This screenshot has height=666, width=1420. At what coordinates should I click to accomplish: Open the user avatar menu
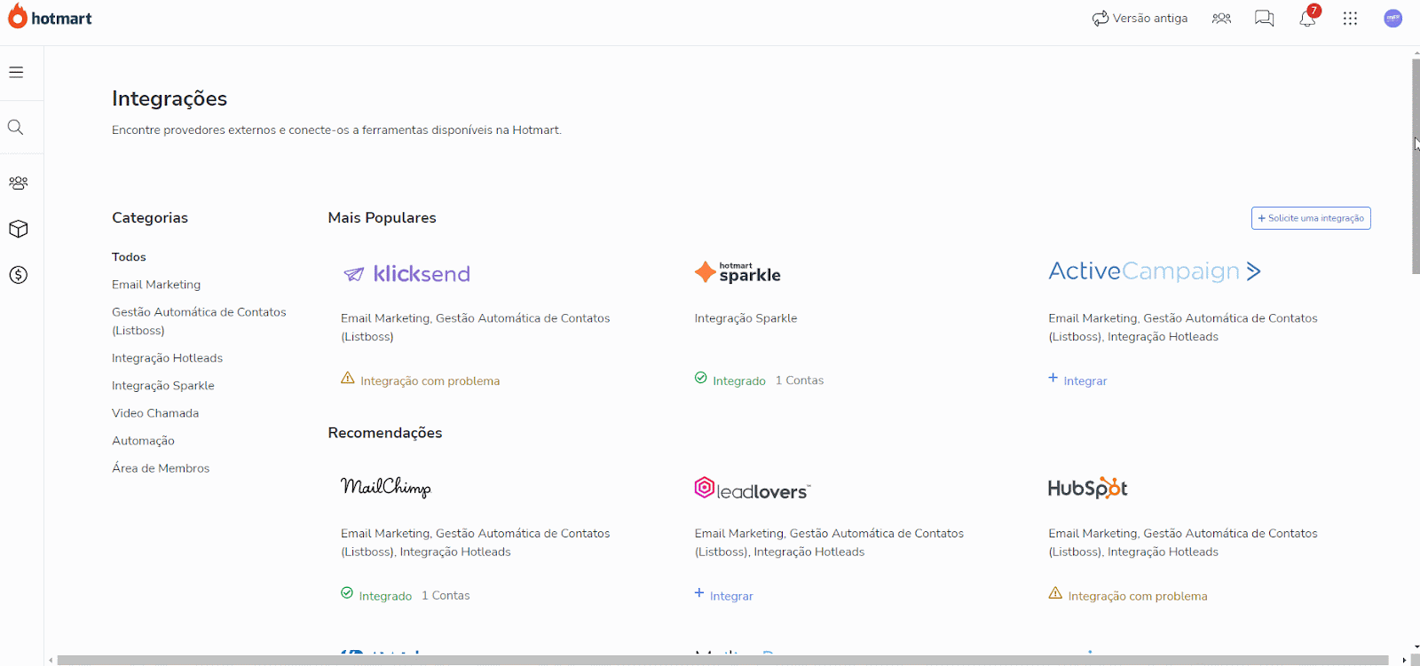pos(1393,18)
